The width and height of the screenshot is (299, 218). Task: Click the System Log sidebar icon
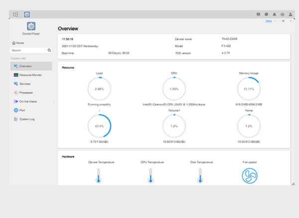click(x=16, y=119)
